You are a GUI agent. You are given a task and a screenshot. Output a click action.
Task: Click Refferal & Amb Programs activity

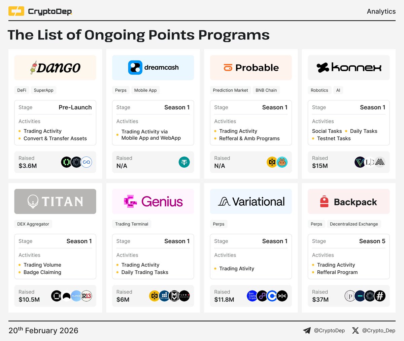click(249, 138)
